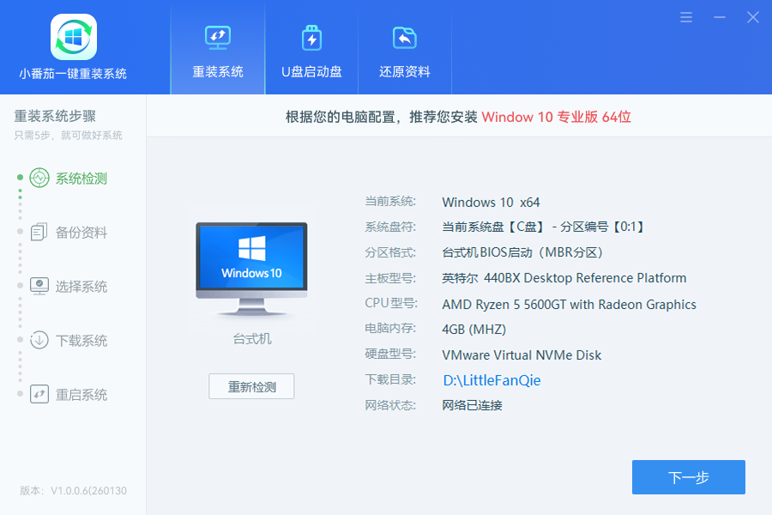This screenshot has height=515, width=772.
Task: Click the 重启系统 step icon
Action: click(39, 394)
